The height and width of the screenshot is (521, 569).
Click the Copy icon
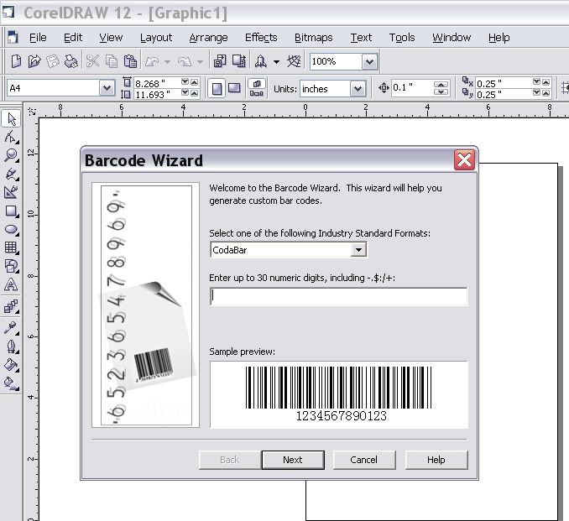tap(112, 61)
